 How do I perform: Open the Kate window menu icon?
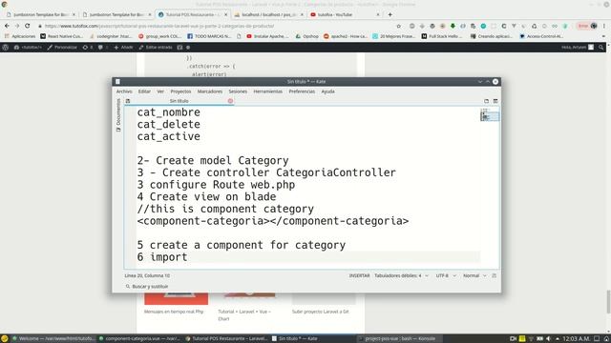point(117,82)
